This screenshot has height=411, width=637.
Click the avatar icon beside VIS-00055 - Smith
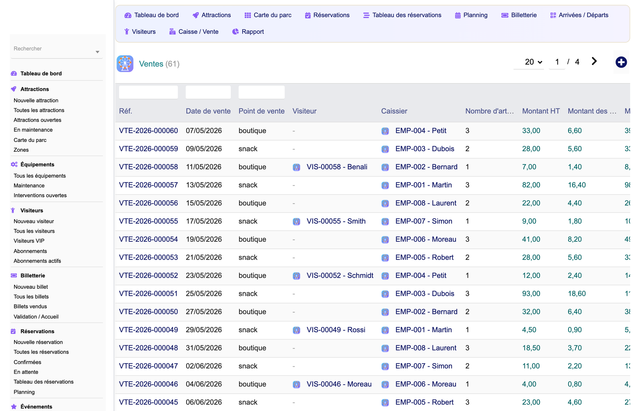pos(296,221)
